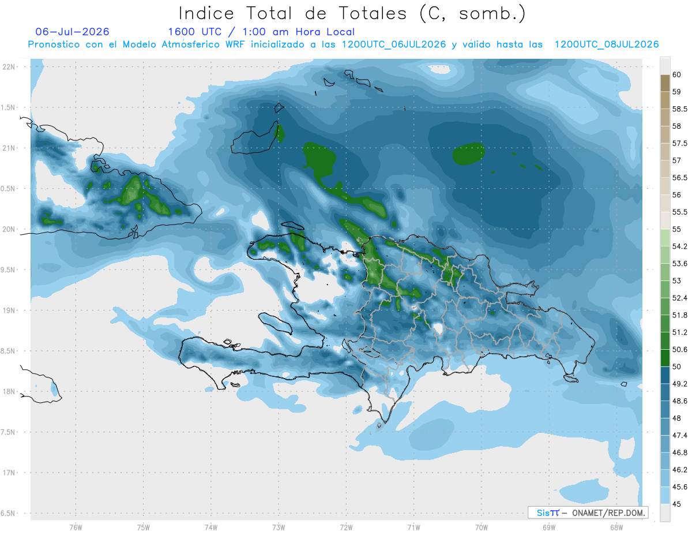Click the latitude label '8.5N'

9,351
